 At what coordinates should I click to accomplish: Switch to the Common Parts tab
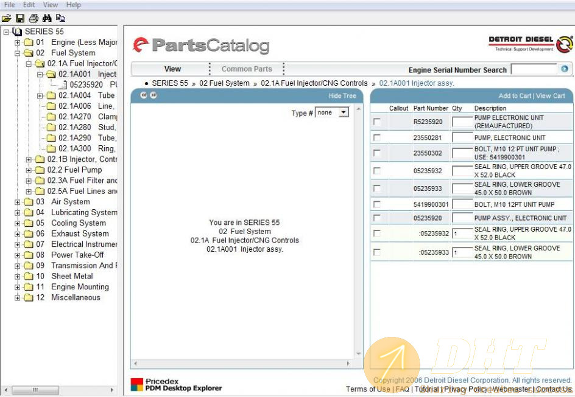247,69
